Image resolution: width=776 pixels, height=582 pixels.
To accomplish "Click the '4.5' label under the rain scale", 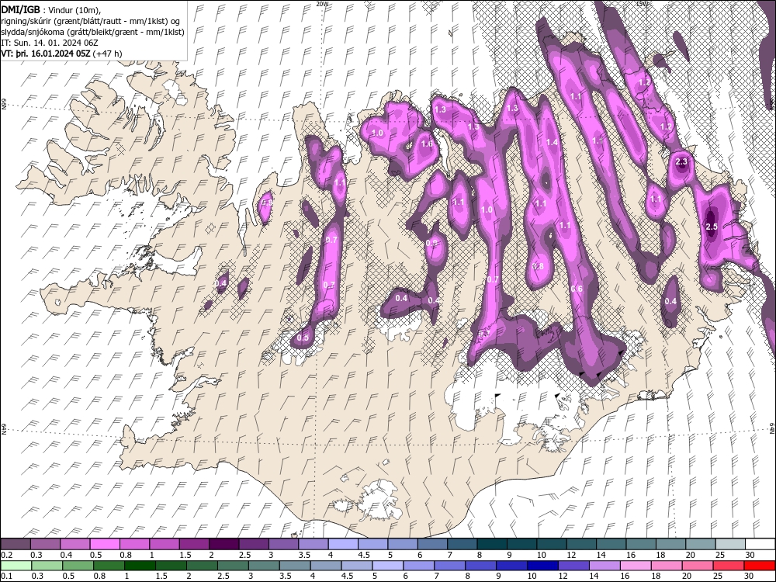I will (x=348, y=577).
